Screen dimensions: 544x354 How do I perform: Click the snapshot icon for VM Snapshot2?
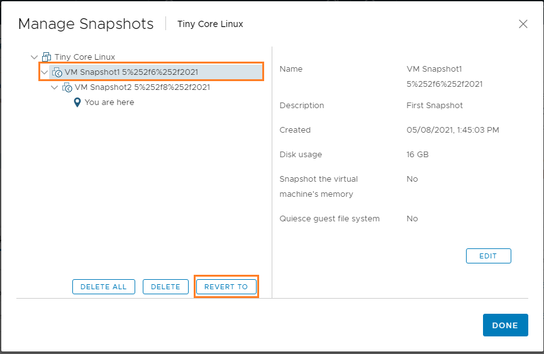[67, 87]
